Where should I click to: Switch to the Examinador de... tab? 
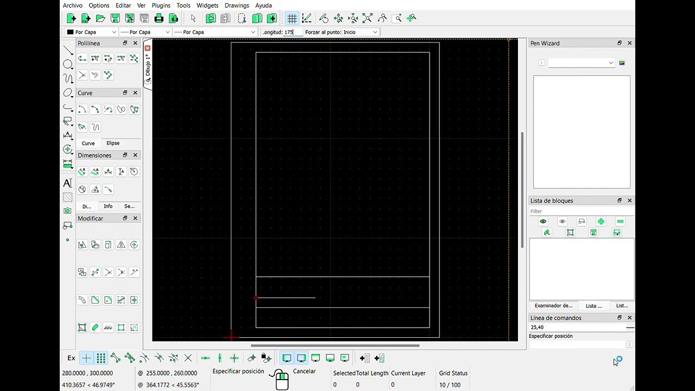(553, 306)
